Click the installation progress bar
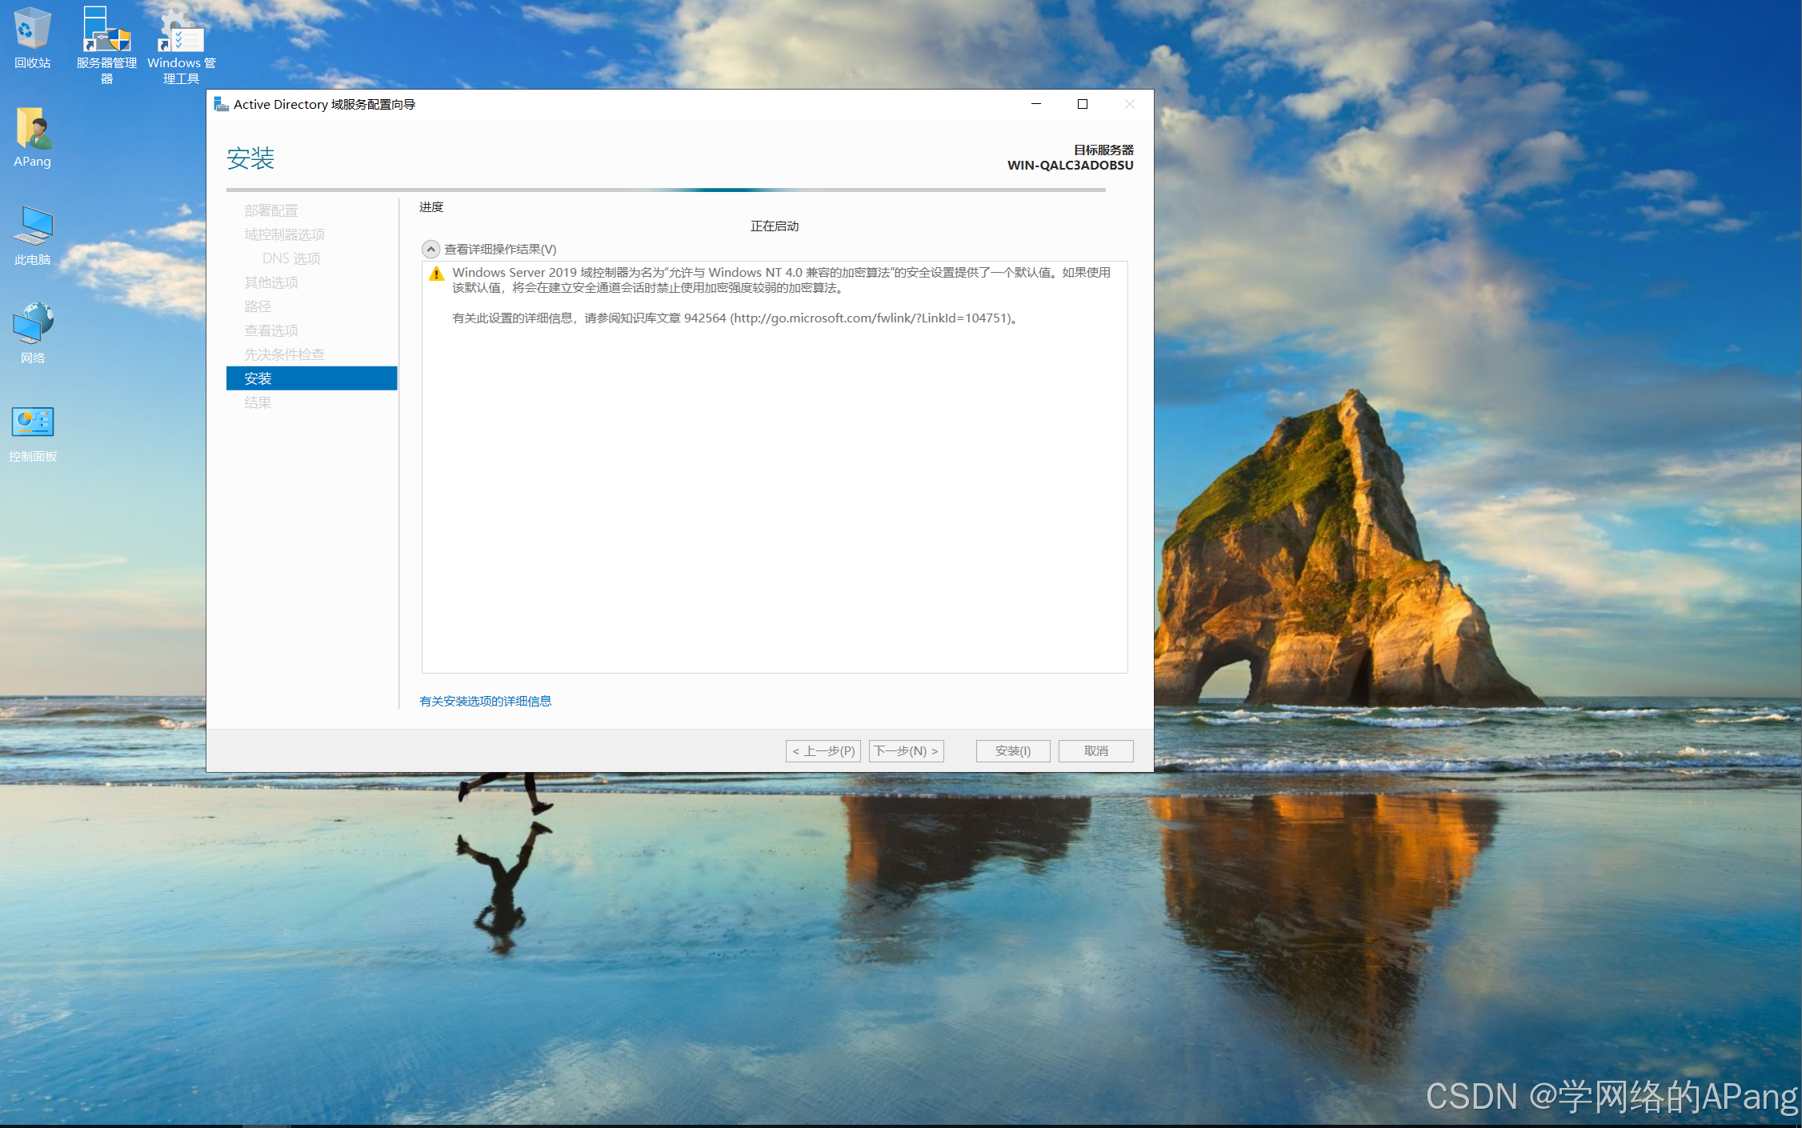This screenshot has height=1128, width=1802. click(666, 190)
